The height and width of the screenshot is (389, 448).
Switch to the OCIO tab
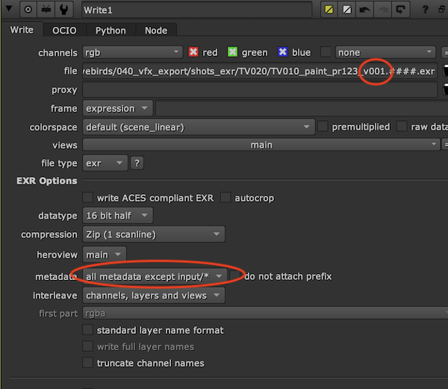64,30
